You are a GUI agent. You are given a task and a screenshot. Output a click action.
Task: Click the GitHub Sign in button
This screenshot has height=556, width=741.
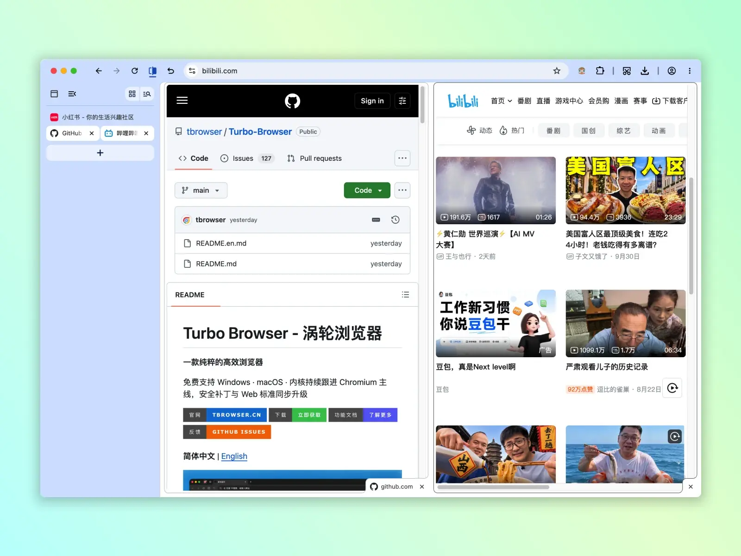tap(372, 101)
